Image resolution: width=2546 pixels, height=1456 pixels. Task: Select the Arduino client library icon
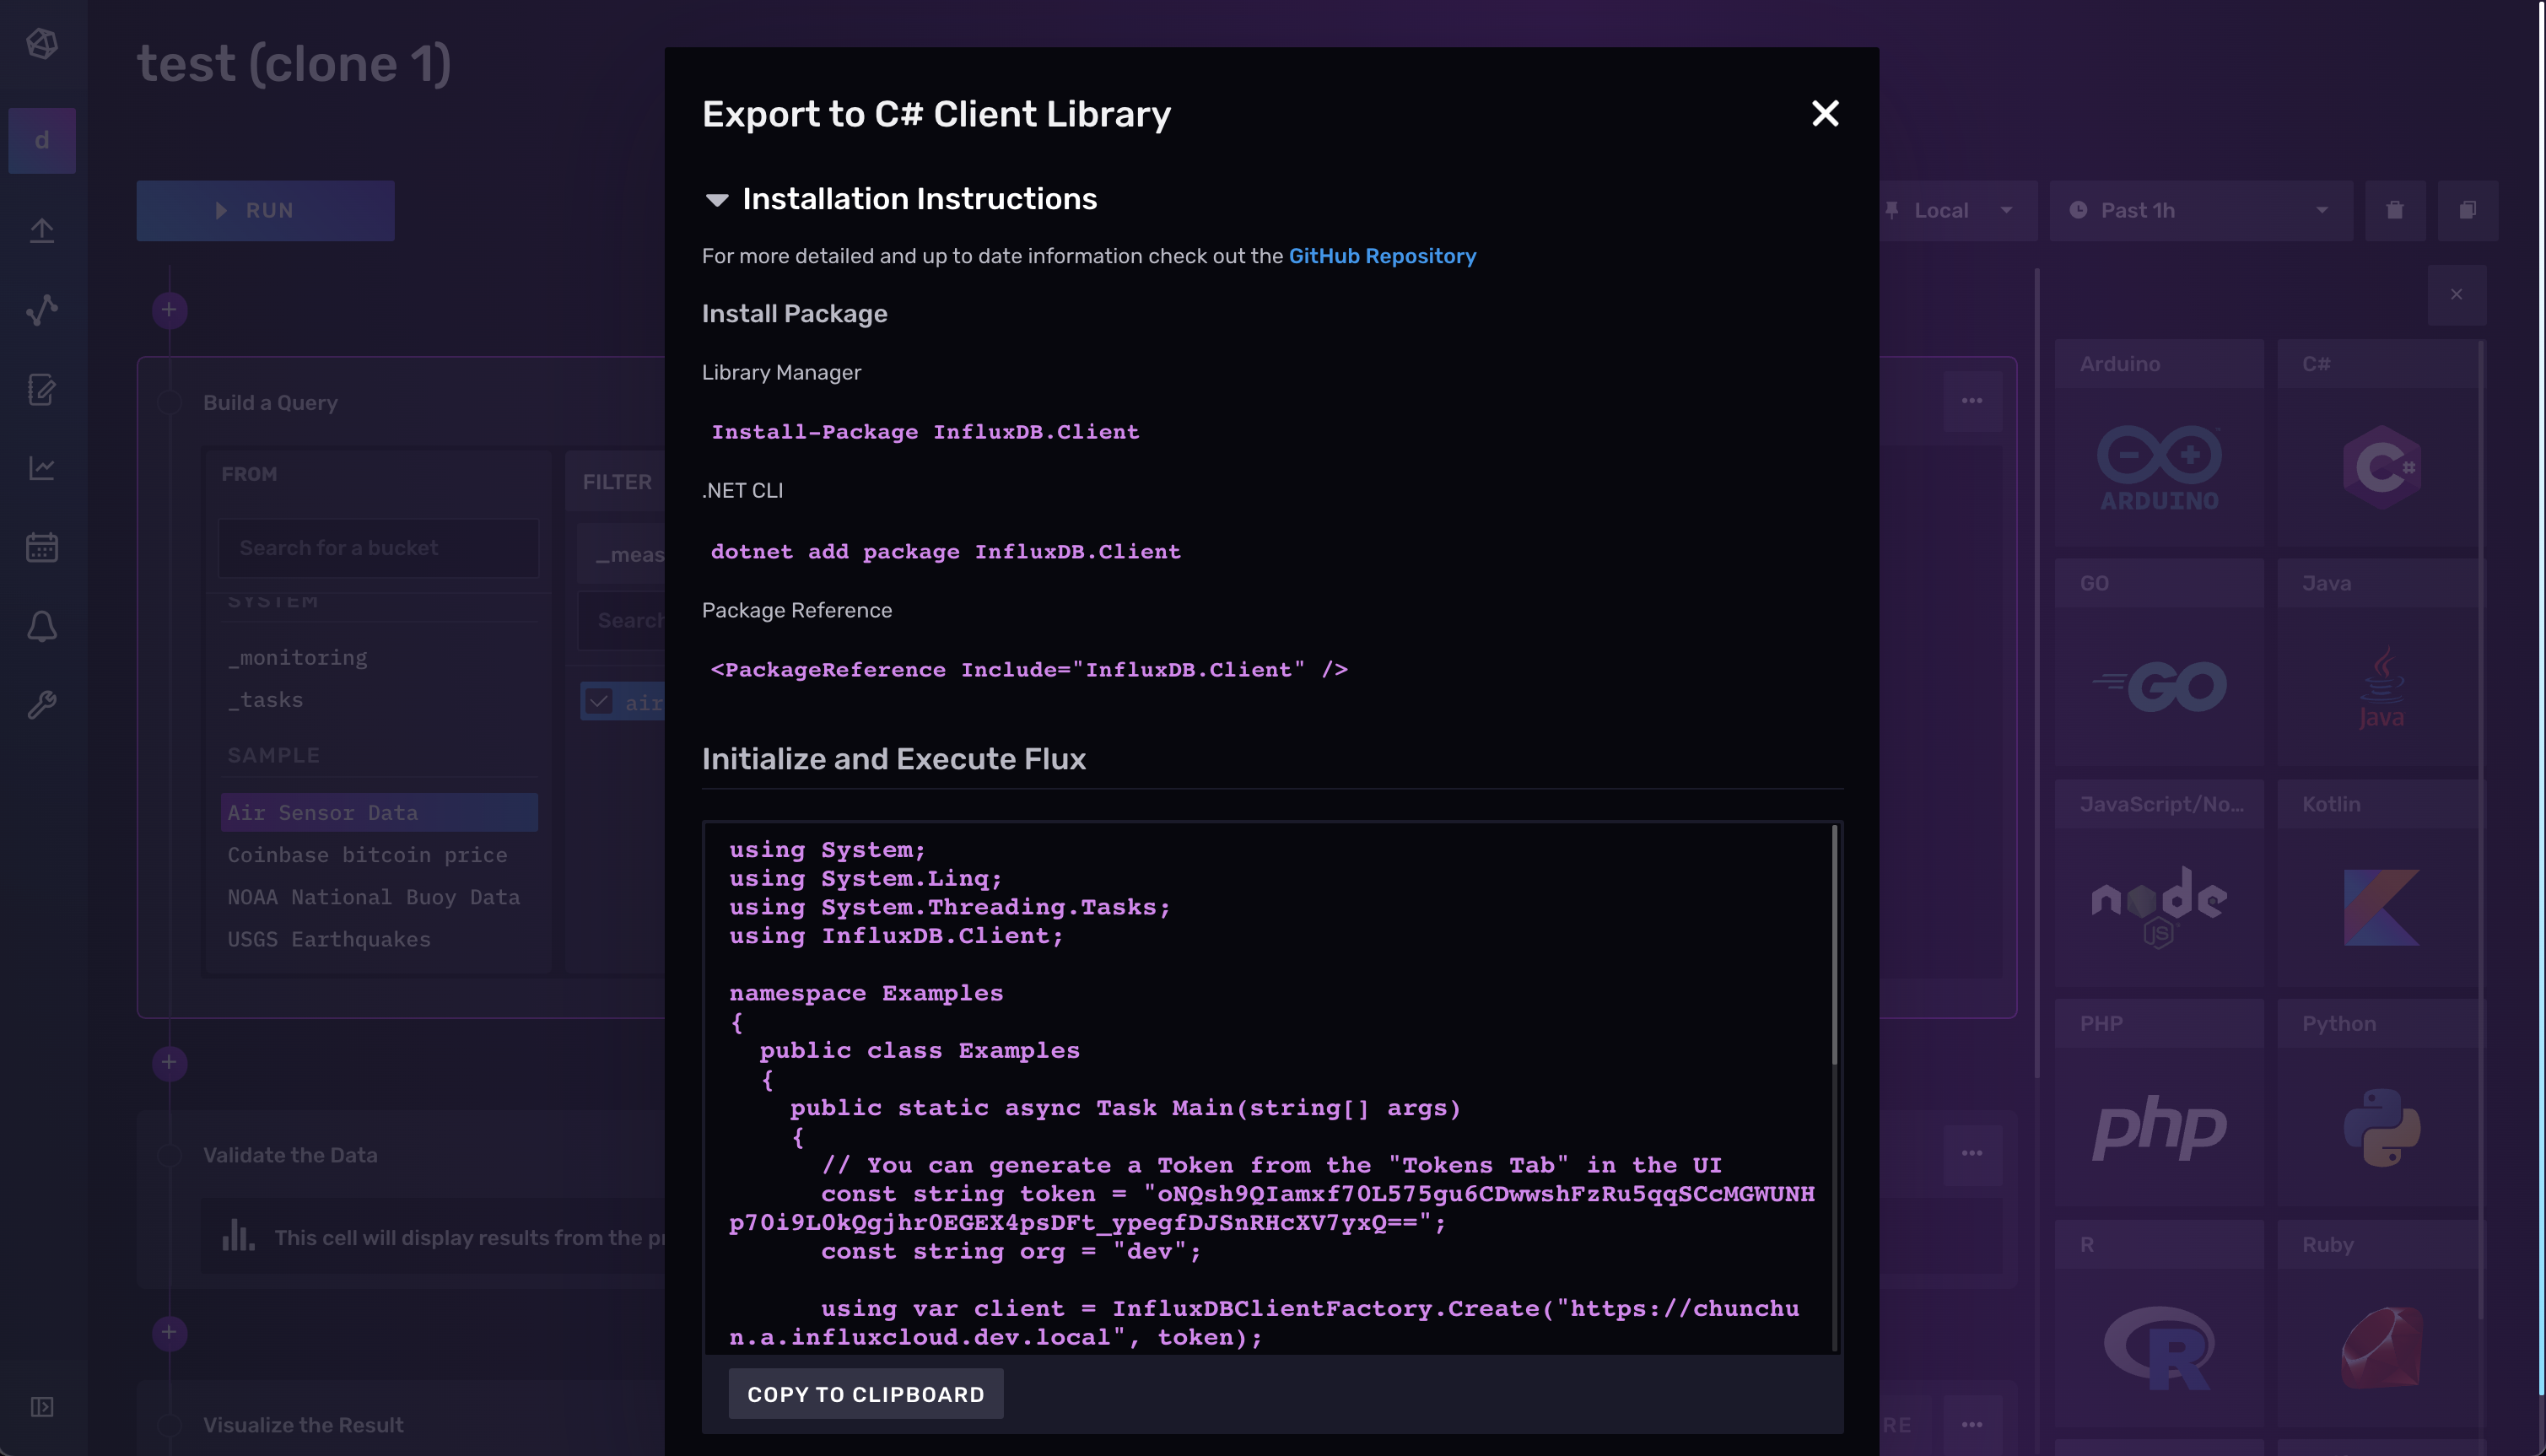2158,466
